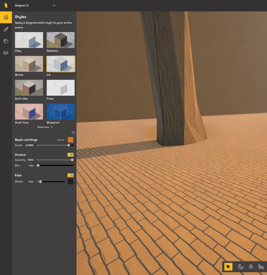Click the Opacity value 100%
Screen dimensions: 267x275
(x=30, y=160)
